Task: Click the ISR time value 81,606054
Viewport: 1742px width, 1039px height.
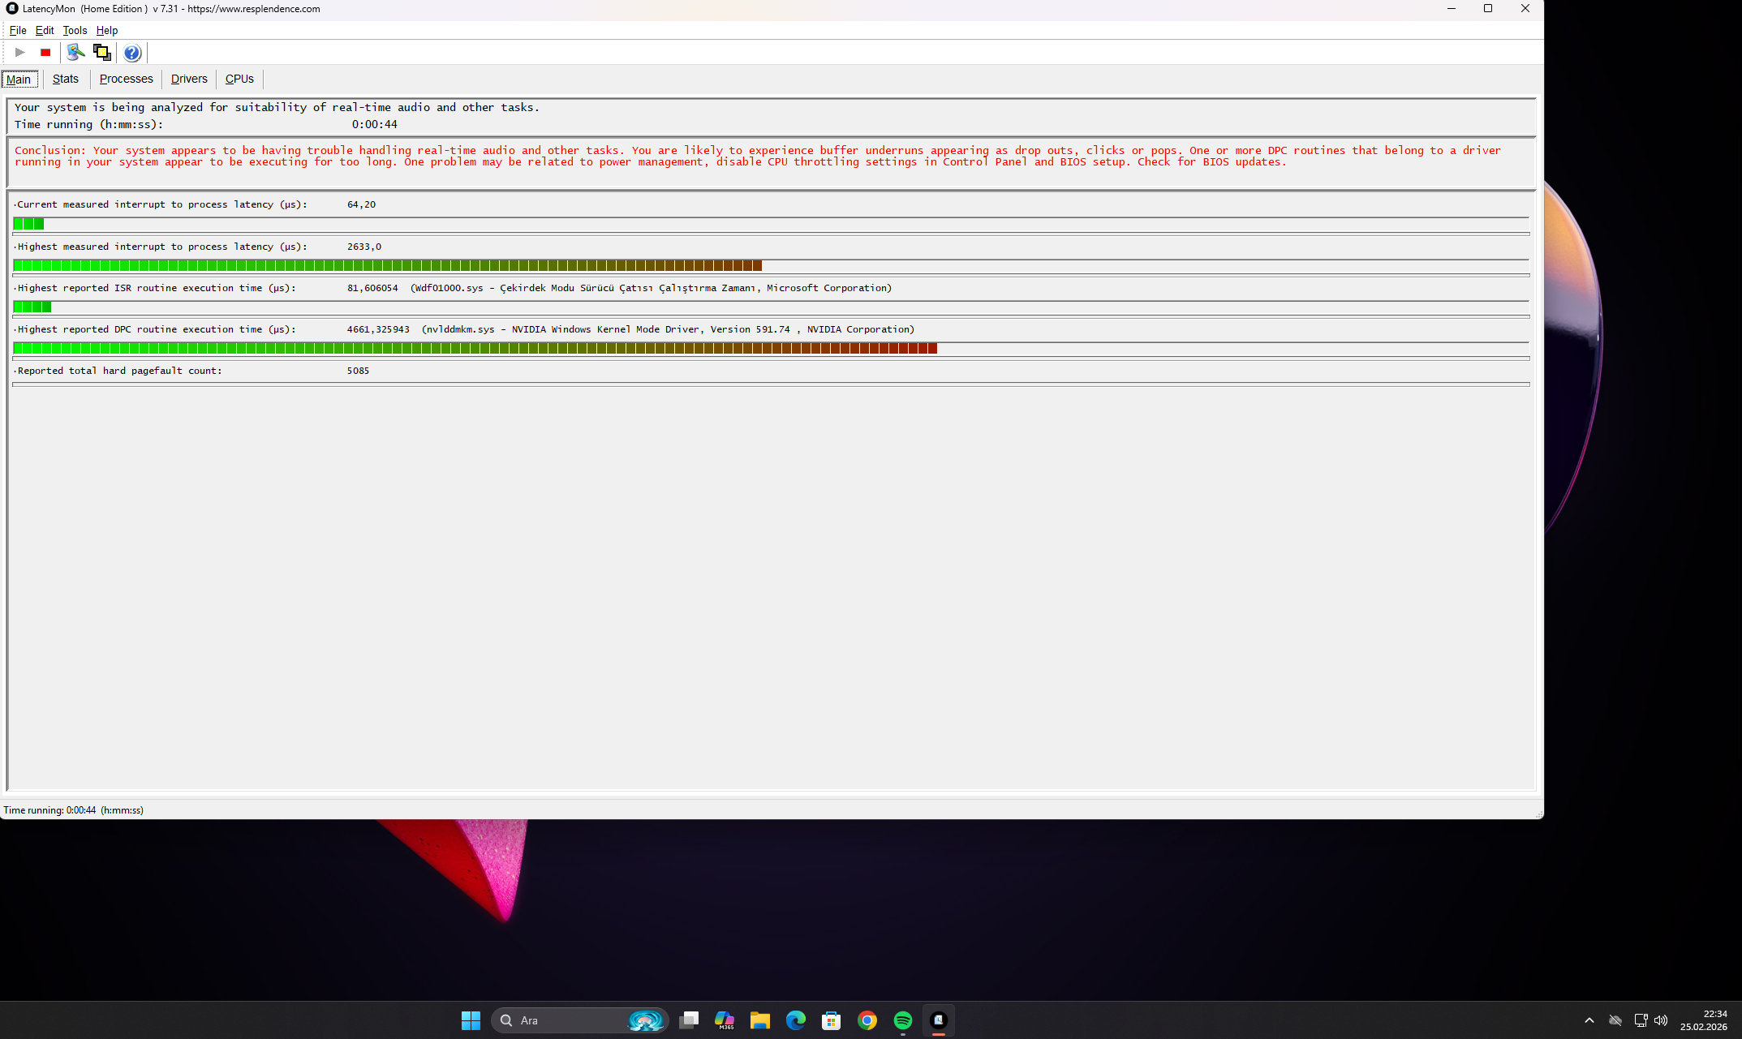Action: click(x=372, y=288)
